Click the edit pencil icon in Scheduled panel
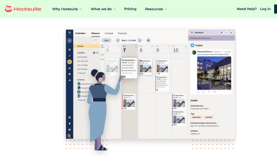 tap(222, 32)
